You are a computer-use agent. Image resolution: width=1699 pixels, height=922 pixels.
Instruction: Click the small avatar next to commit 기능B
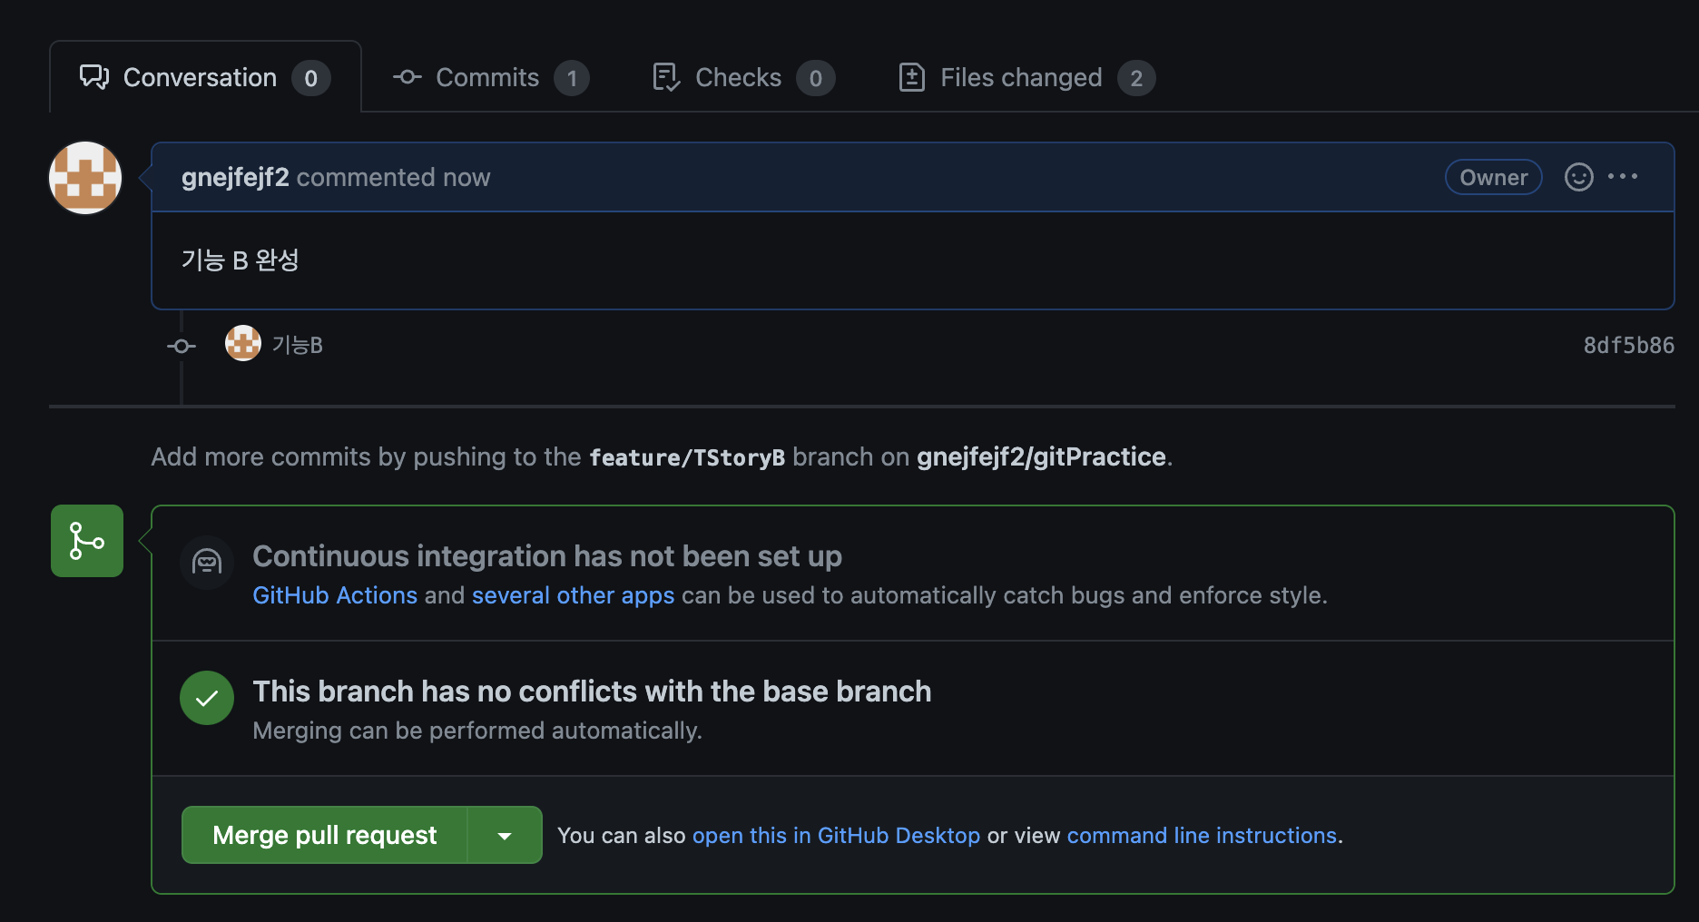point(242,344)
